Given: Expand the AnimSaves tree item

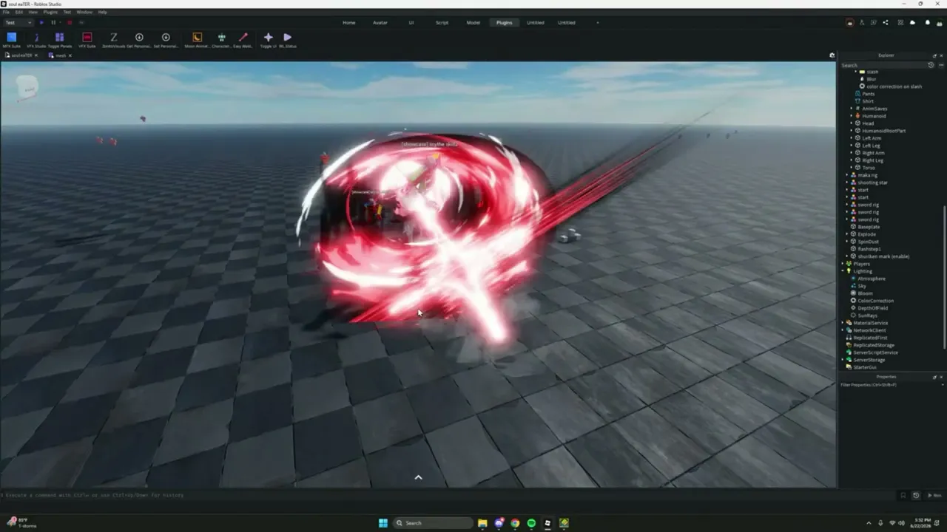Looking at the screenshot, I should pyautogui.click(x=852, y=109).
